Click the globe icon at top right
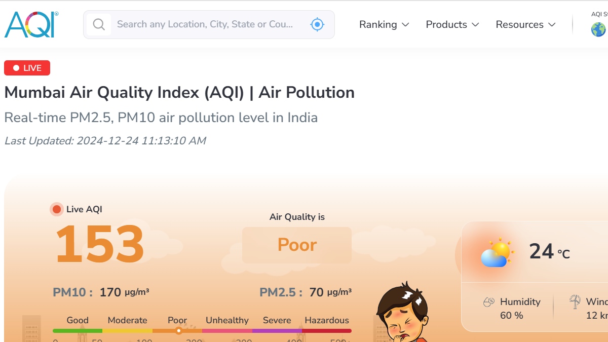This screenshot has width=608, height=342. tap(598, 29)
